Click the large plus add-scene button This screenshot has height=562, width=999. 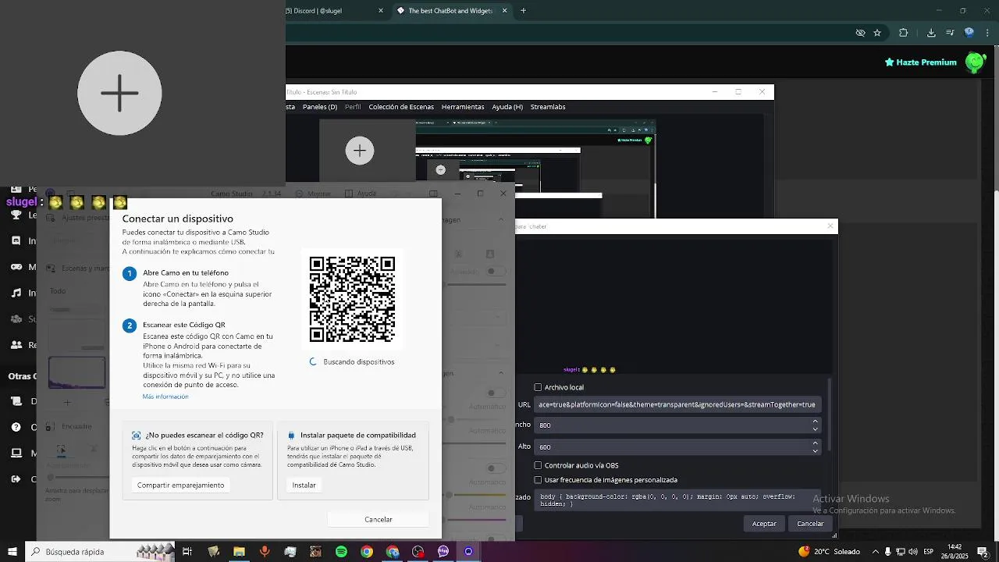pyautogui.click(x=119, y=93)
